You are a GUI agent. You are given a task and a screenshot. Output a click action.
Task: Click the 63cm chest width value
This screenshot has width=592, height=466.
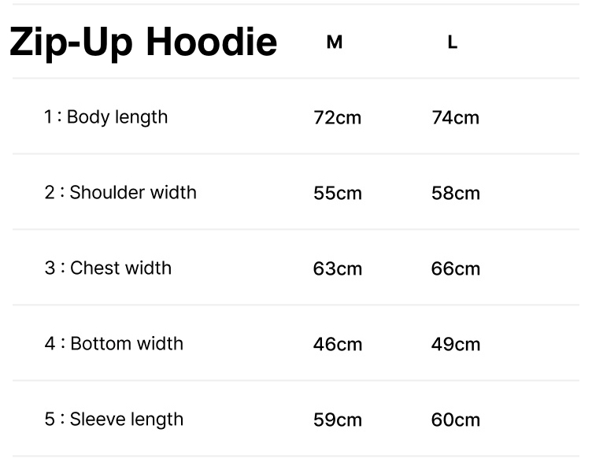pyautogui.click(x=337, y=269)
